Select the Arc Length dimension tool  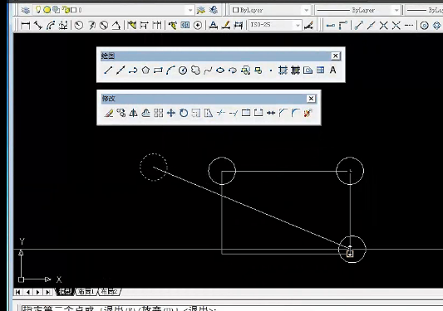(51, 26)
